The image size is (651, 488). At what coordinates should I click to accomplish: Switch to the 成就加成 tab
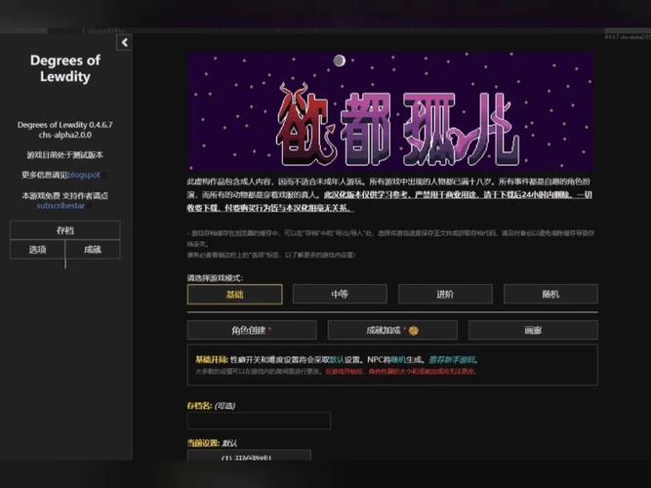point(392,330)
